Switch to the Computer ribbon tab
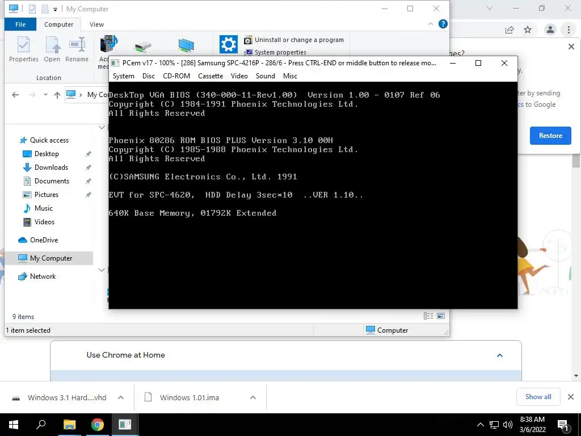Image resolution: width=581 pixels, height=436 pixels. pos(58,24)
